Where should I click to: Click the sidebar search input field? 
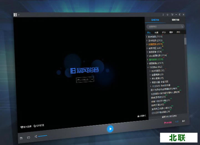163,26
